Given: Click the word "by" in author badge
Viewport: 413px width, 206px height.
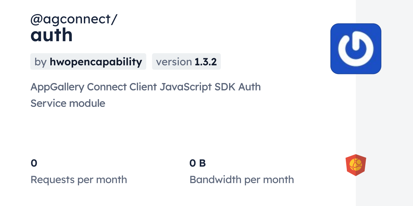Looking at the screenshot, I should [x=41, y=62].
